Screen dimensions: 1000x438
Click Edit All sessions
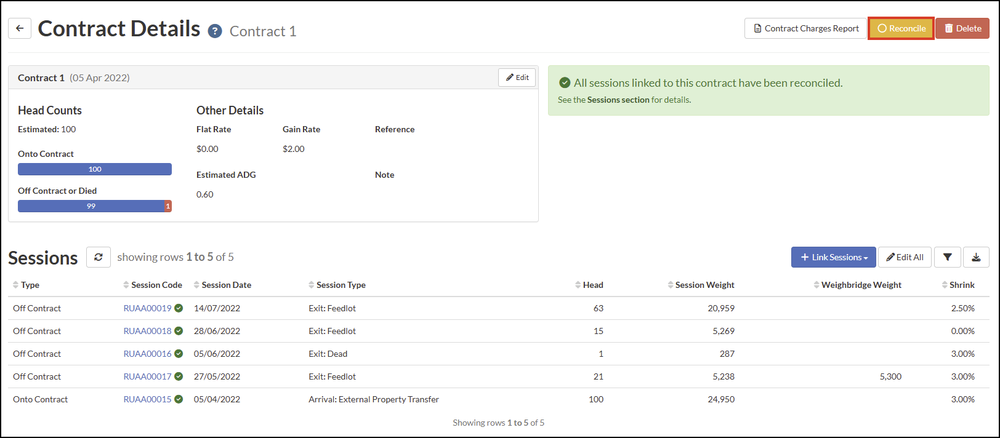point(905,257)
